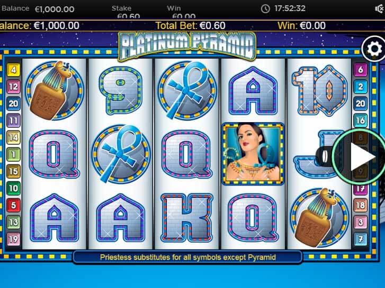Select payline 5 red indicator

point(13,205)
